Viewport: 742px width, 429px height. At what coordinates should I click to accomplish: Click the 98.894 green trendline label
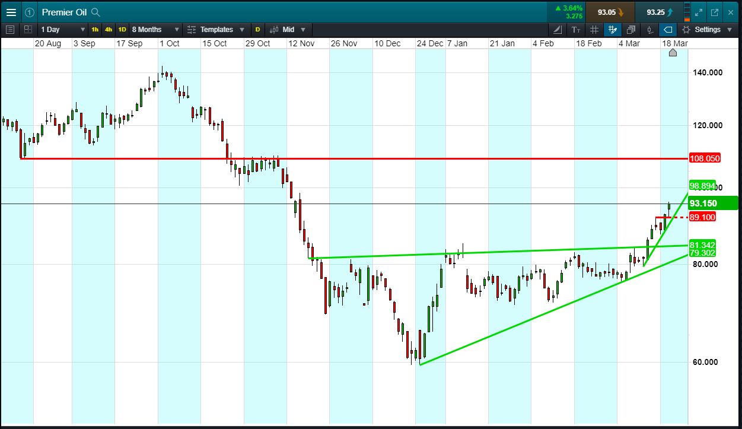coord(703,185)
